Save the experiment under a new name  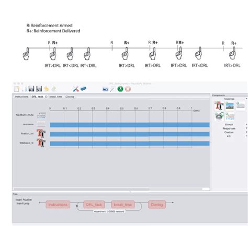(x=39, y=89)
